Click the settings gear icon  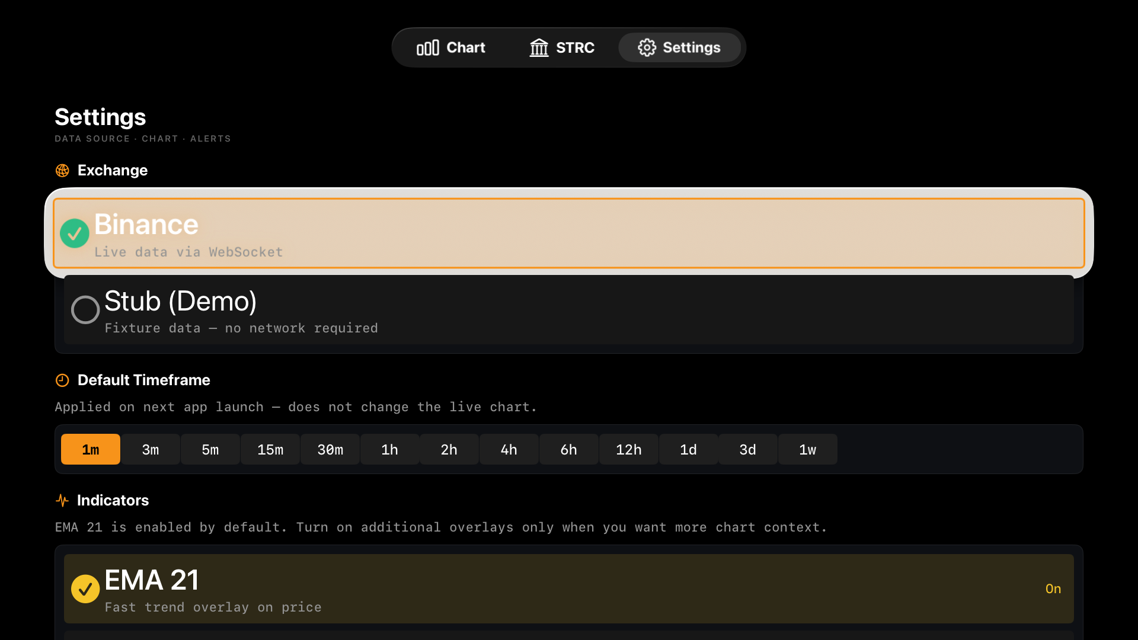[x=647, y=47]
